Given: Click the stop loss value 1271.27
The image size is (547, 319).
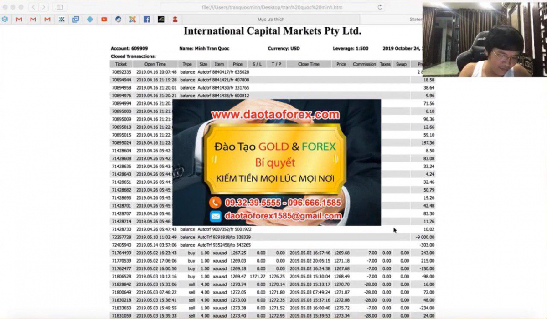Looking at the screenshot, I should point(258,277).
